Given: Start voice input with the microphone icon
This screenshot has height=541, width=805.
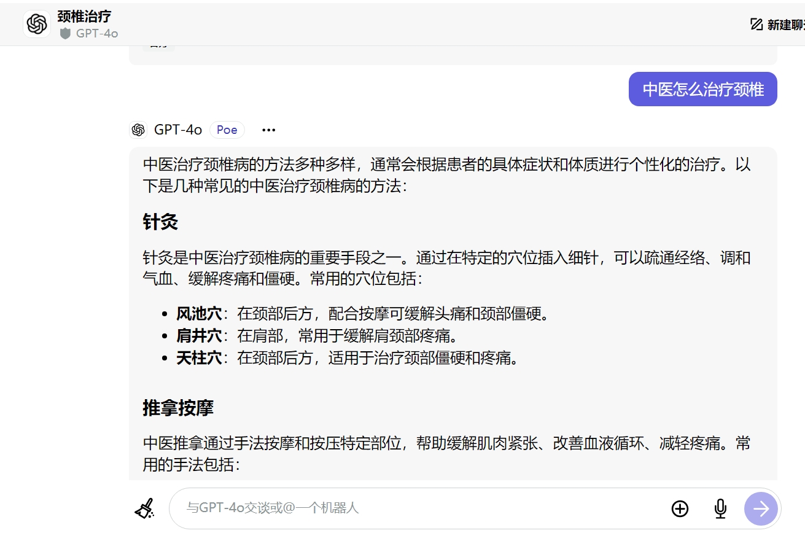Looking at the screenshot, I should pyautogui.click(x=720, y=508).
